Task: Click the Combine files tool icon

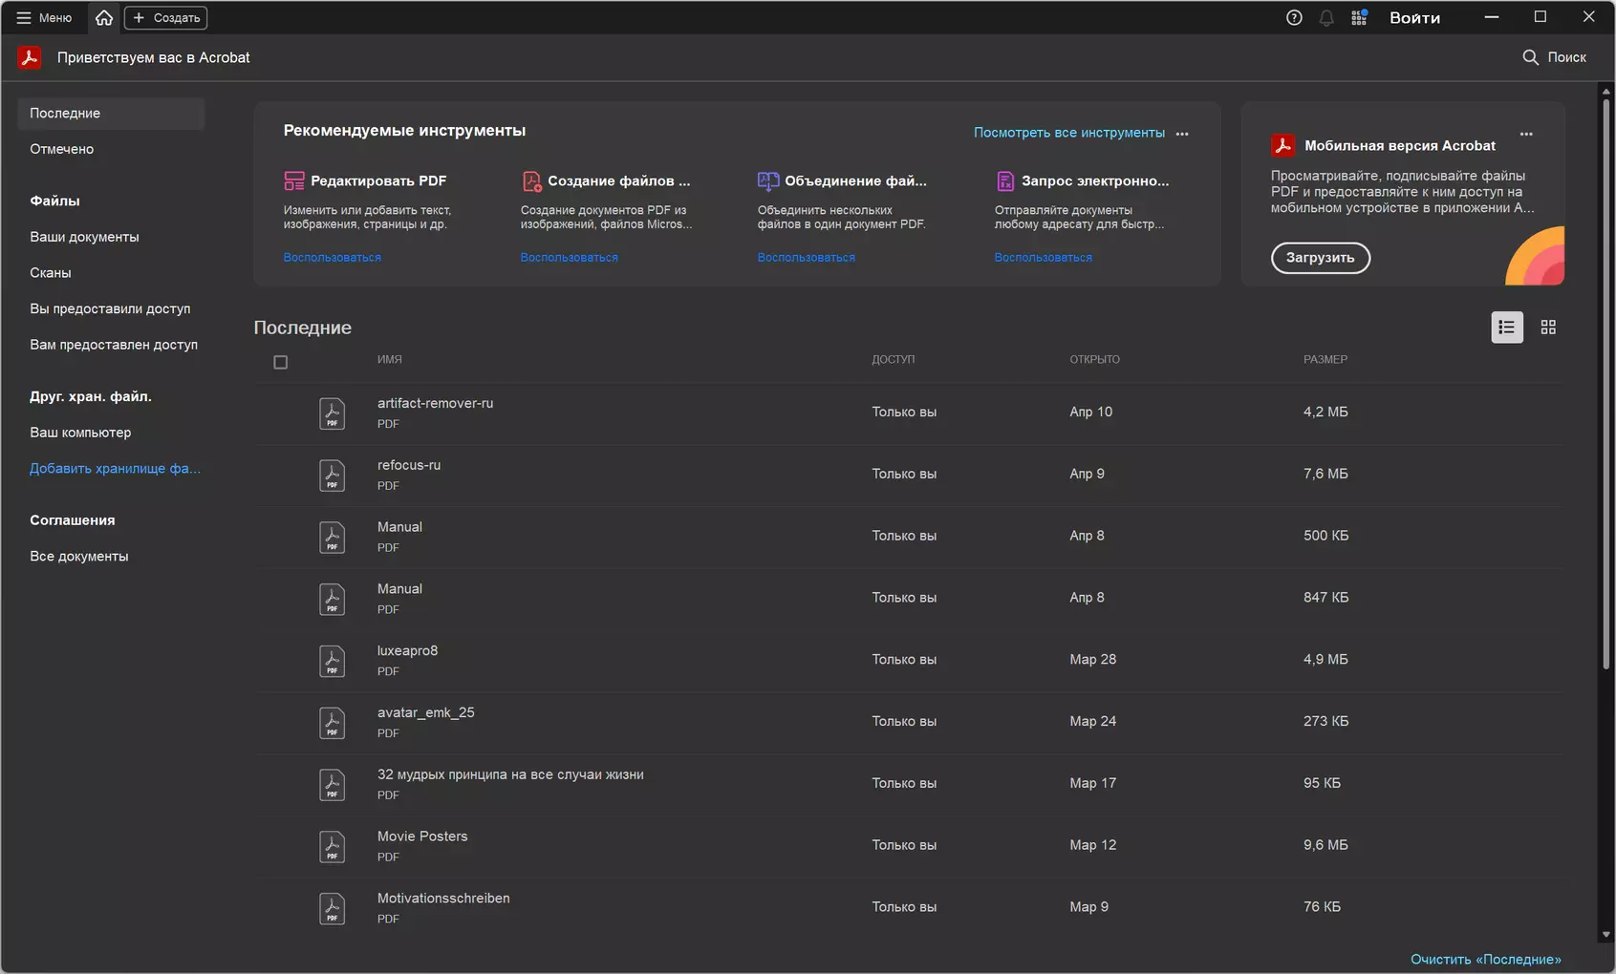Action: pos(767,180)
